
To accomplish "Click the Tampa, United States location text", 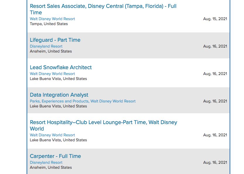I will (49, 24).
